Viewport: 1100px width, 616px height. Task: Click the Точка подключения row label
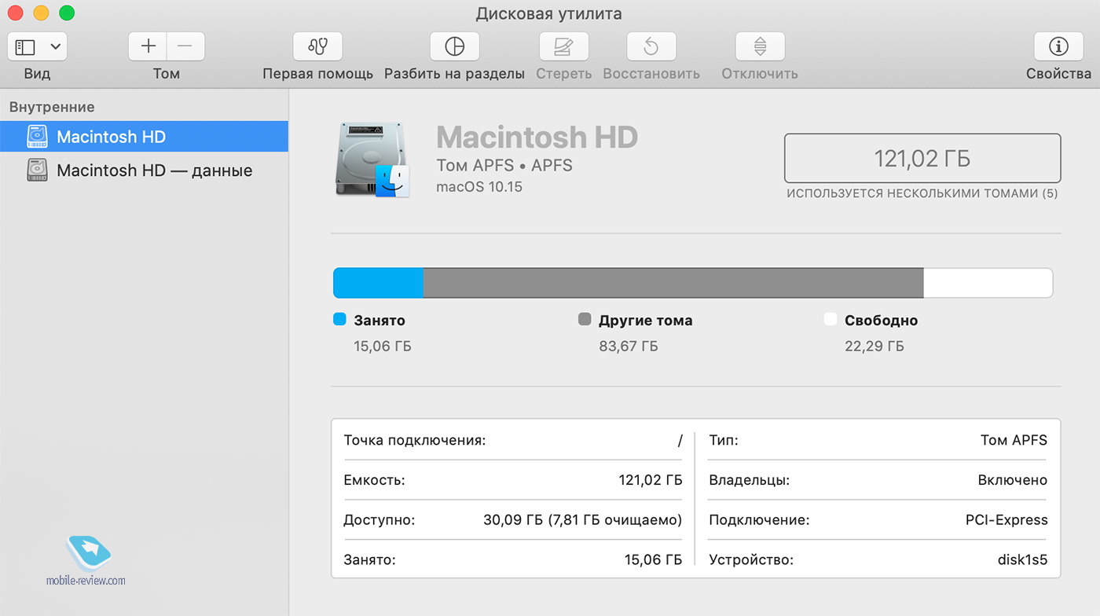click(415, 440)
